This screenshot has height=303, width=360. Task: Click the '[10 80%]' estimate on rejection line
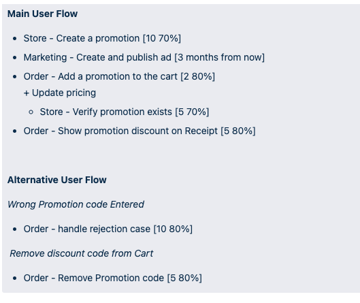point(173,229)
